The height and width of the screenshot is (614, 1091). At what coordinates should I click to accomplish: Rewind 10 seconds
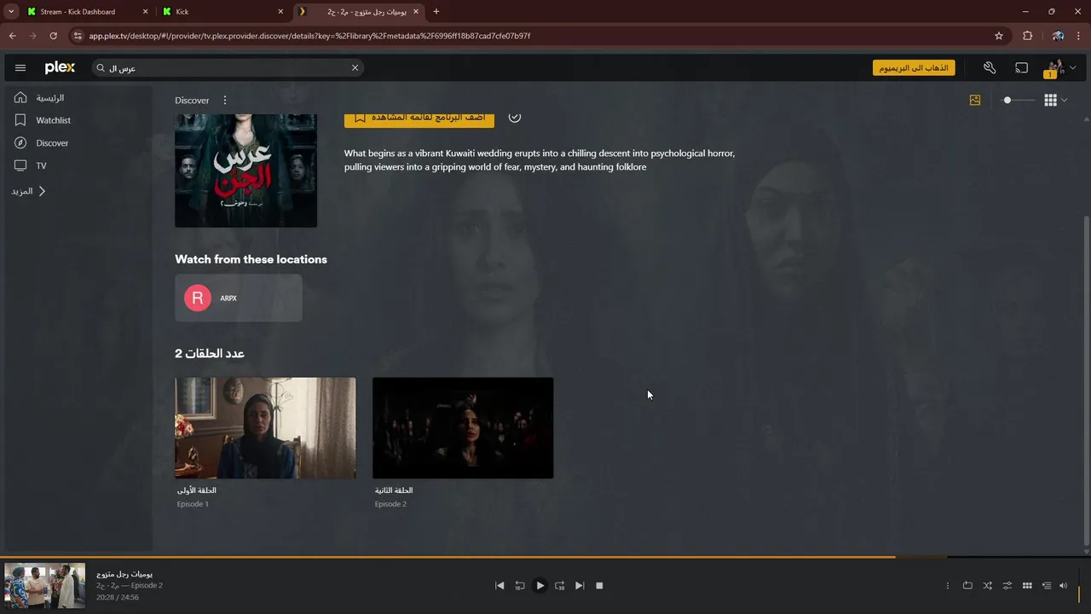(520, 586)
